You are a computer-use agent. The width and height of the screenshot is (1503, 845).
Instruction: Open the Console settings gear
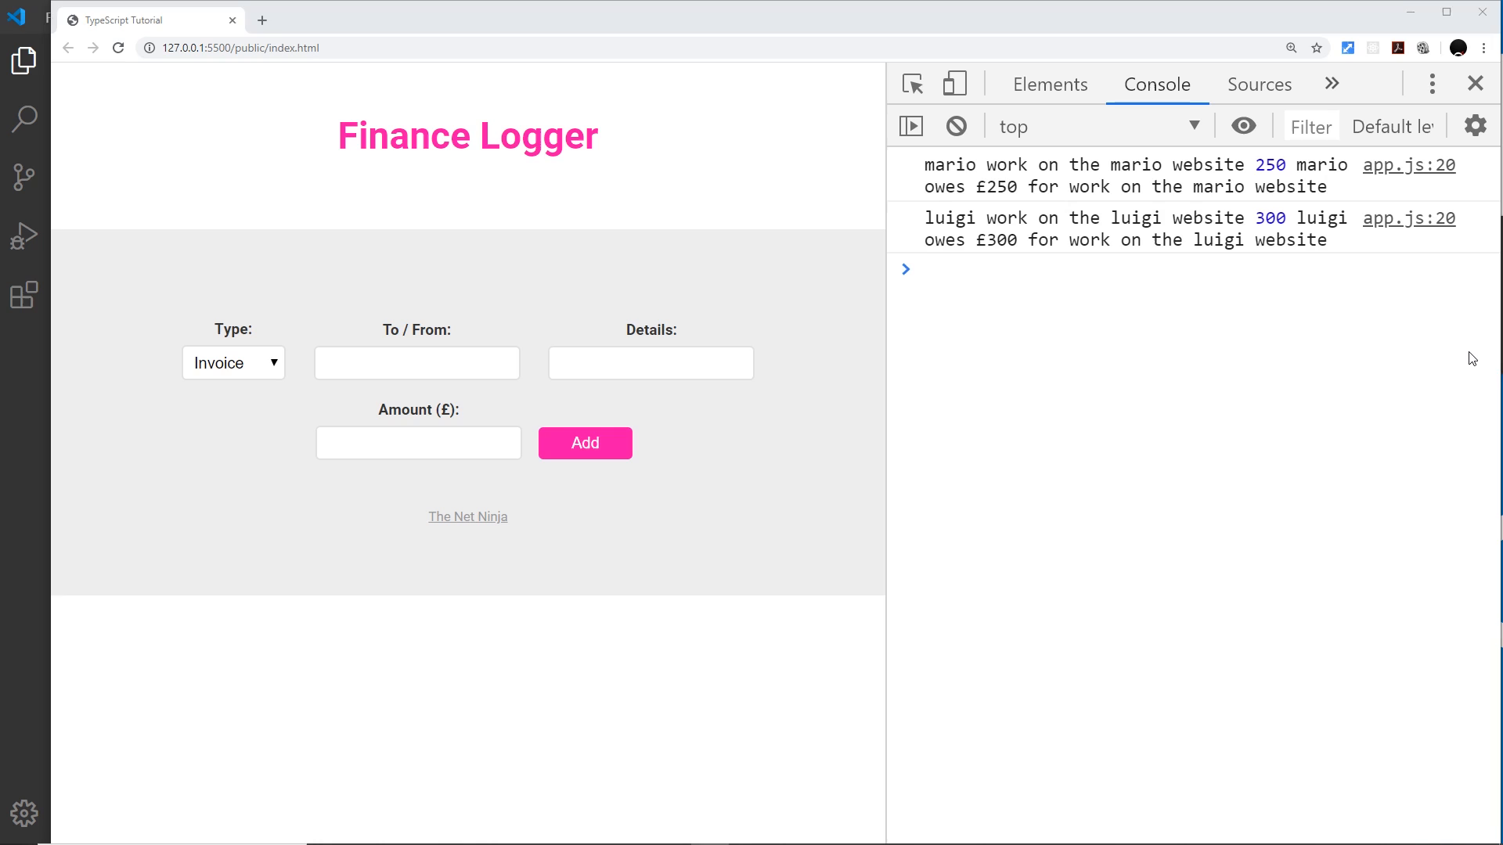[x=1476, y=125]
